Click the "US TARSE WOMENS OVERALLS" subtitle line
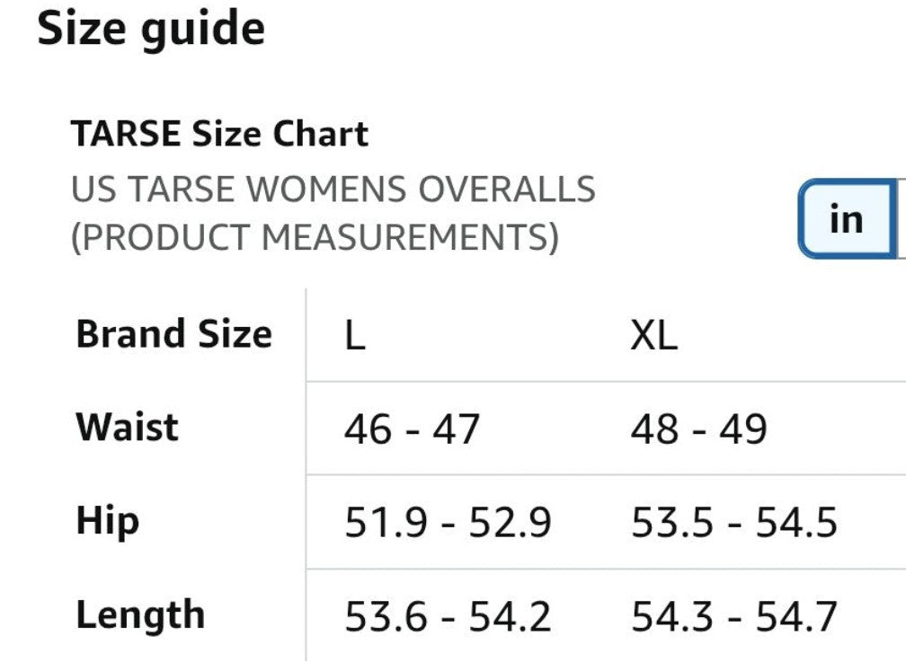 pos(333,190)
